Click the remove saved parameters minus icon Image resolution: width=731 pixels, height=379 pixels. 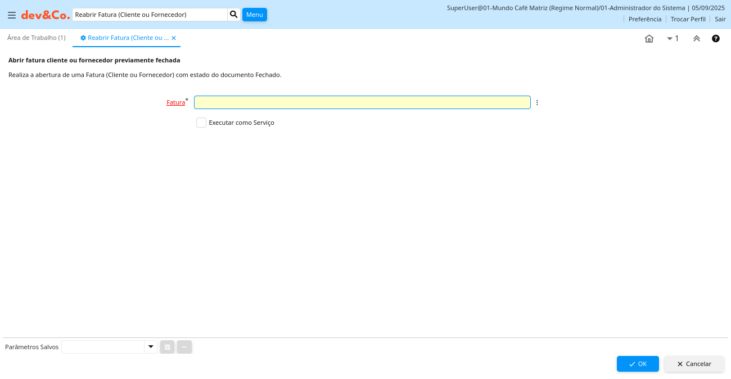pos(184,347)
